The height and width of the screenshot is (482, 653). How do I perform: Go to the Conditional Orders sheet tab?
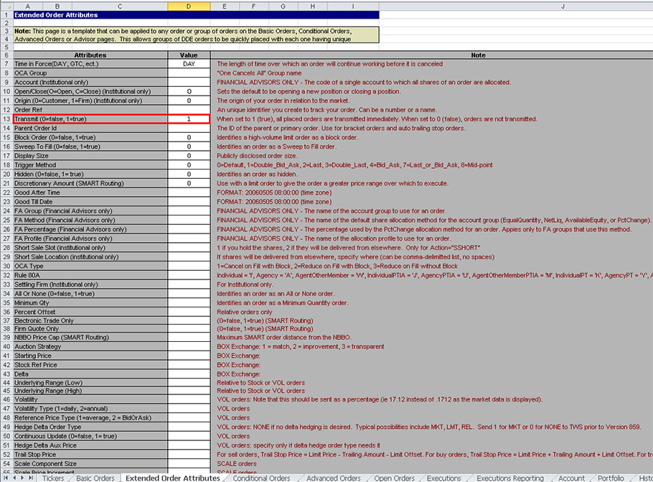click(x=261, y=478)
